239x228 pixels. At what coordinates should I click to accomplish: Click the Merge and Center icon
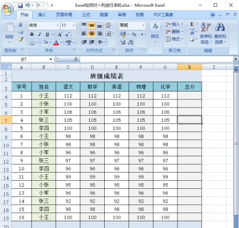pos(108,34)
